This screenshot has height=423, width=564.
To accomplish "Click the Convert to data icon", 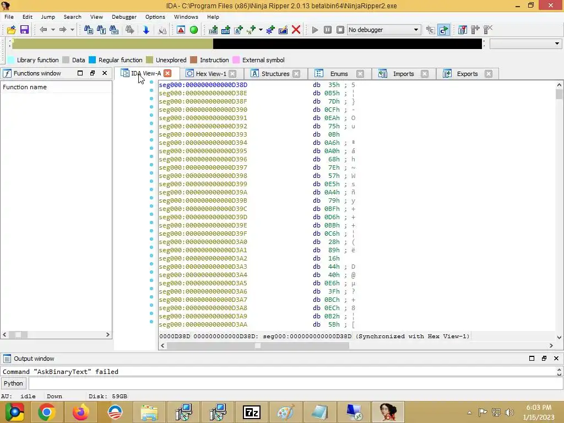I will (x=225, y=30).
